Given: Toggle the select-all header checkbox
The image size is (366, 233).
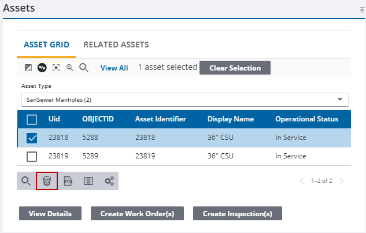Looking at the screenshot, I should coord(32,120).
